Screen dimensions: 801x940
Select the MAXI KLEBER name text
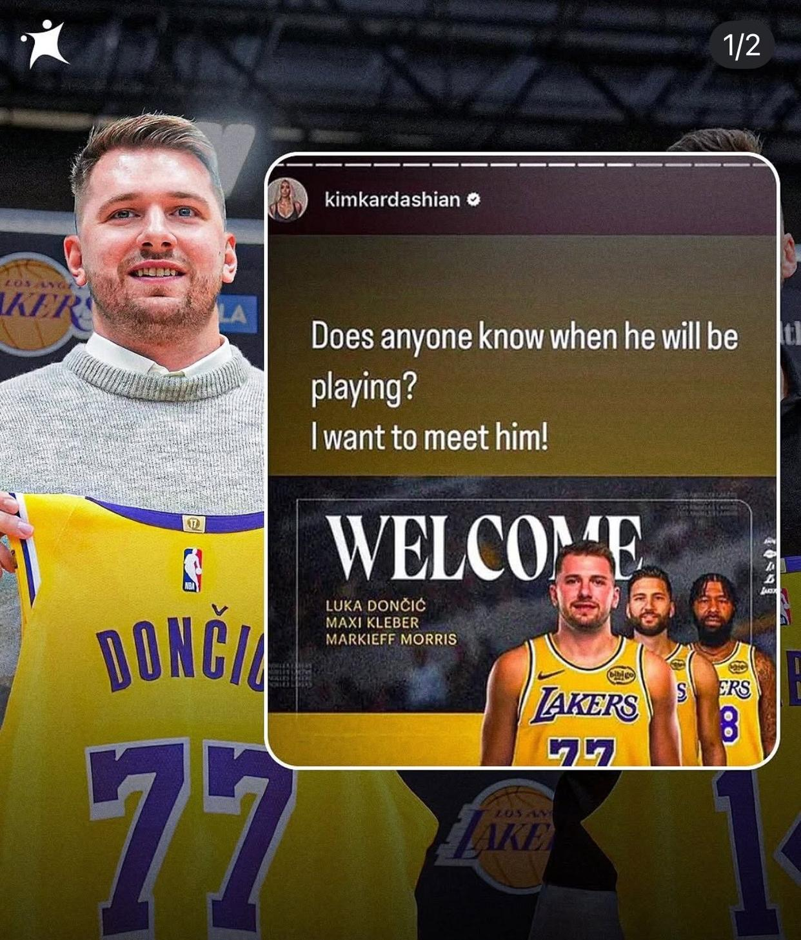[372, 623]
